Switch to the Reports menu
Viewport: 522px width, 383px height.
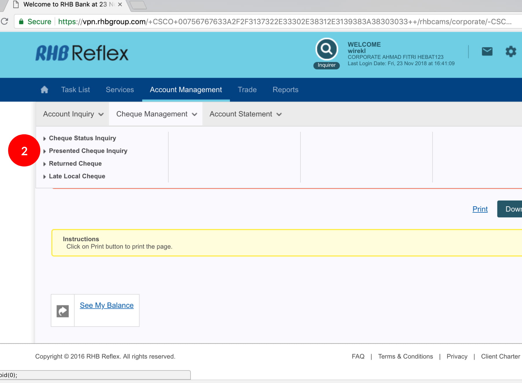(285, 90)
